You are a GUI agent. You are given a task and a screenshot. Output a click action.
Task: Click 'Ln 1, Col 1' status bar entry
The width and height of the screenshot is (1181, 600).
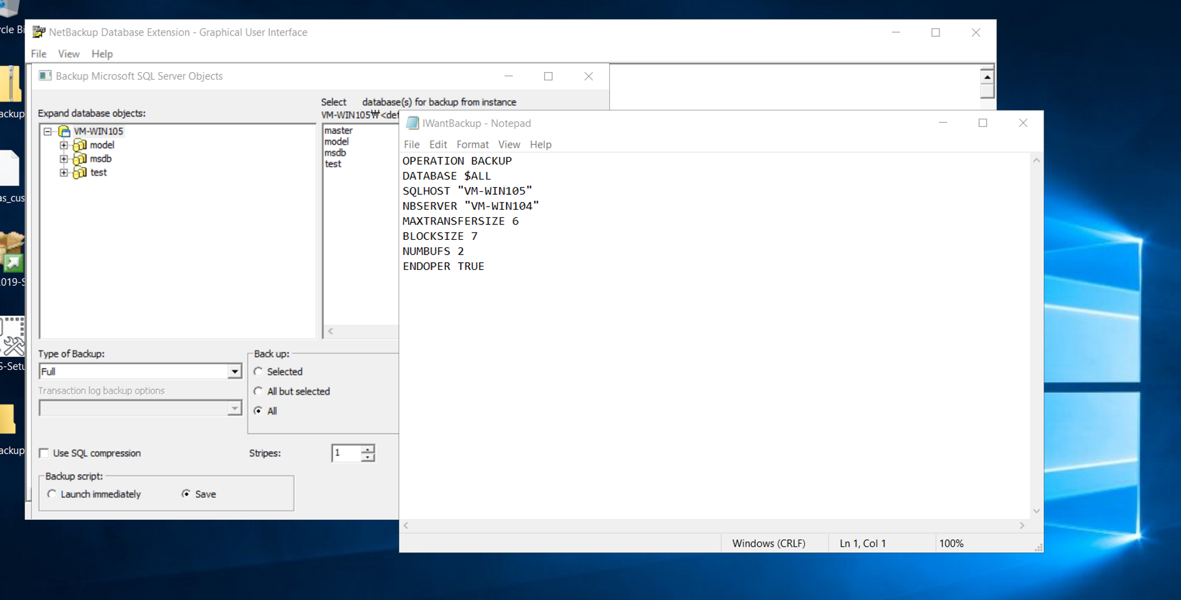pyautogui.click(x=863, y=543)
